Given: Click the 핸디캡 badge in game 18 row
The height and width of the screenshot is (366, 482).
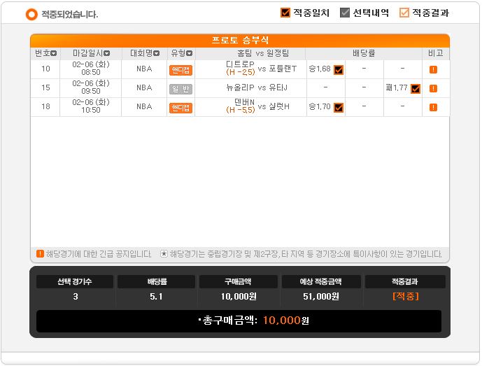Looking at the screenshot, I should 180,108.
